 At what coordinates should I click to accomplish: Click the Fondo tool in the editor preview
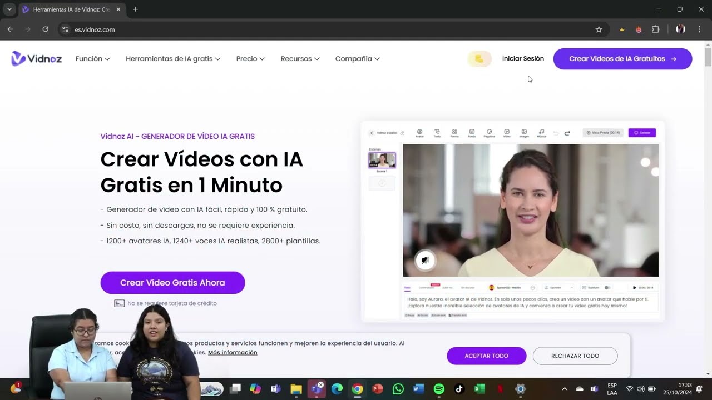click(472, 133)
